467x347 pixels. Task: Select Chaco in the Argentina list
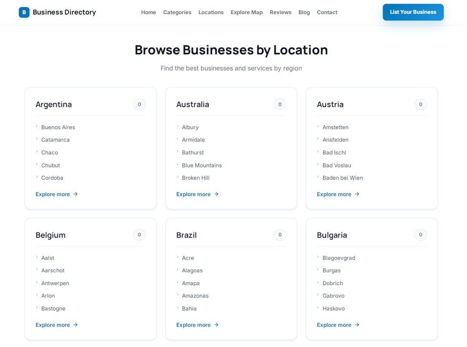pyautogui.click(x=50, y=152)
